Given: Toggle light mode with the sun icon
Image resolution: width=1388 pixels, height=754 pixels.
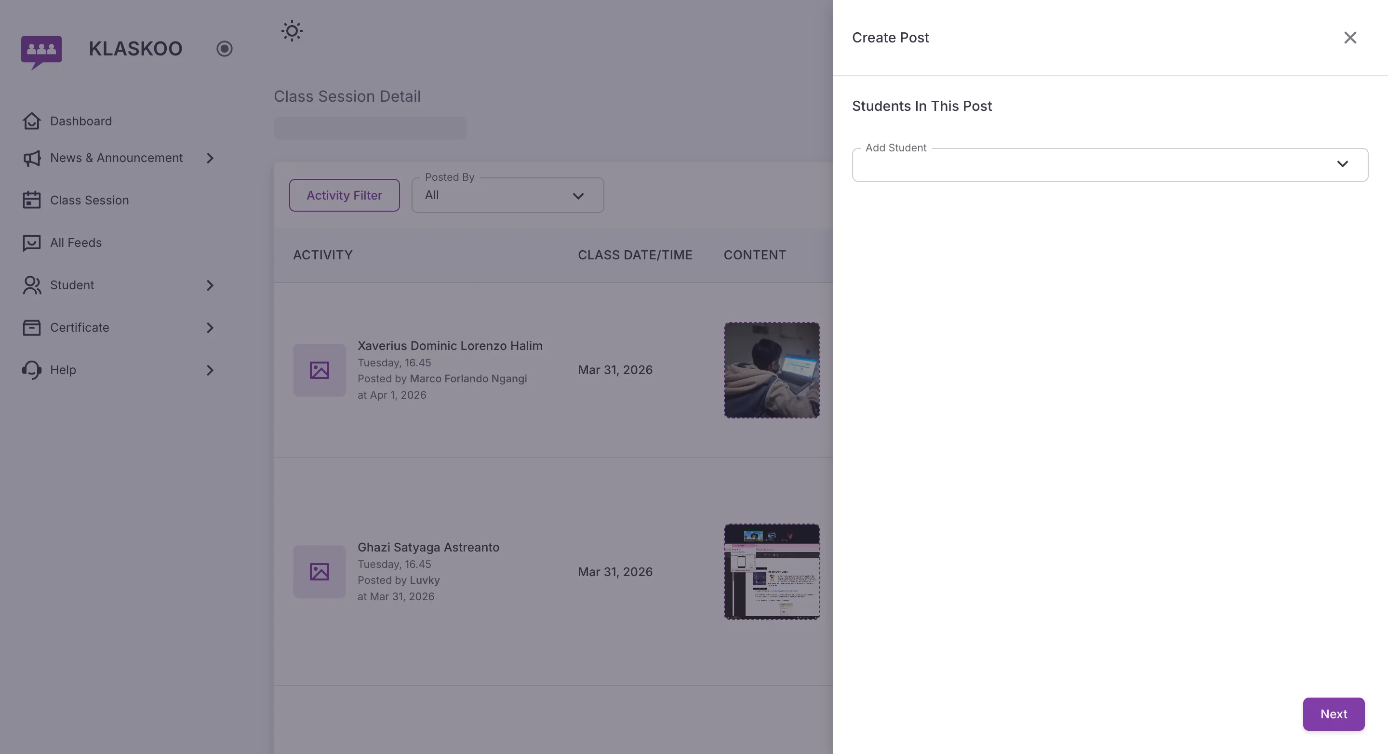Looking at the screenshot, I should point(292,31).
